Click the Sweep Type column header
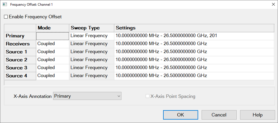This screenshot has height=123, width=278. (x=91, y=28)
